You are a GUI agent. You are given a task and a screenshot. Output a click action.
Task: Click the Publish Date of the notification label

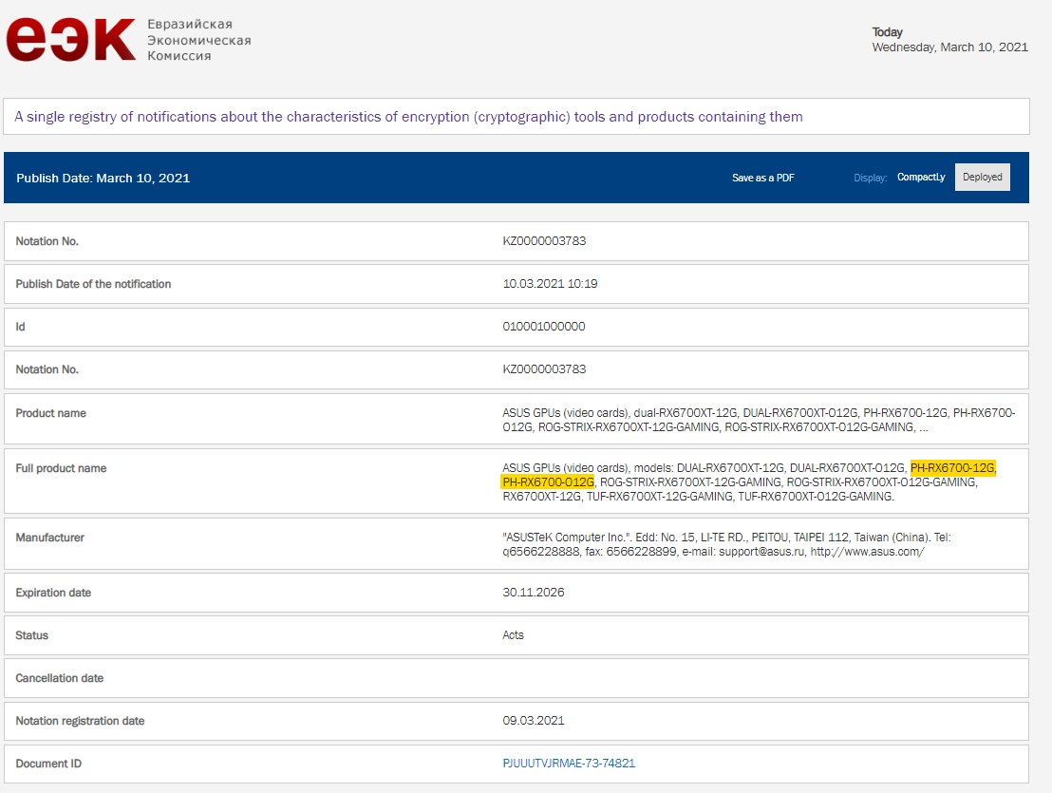click(93, 284)
